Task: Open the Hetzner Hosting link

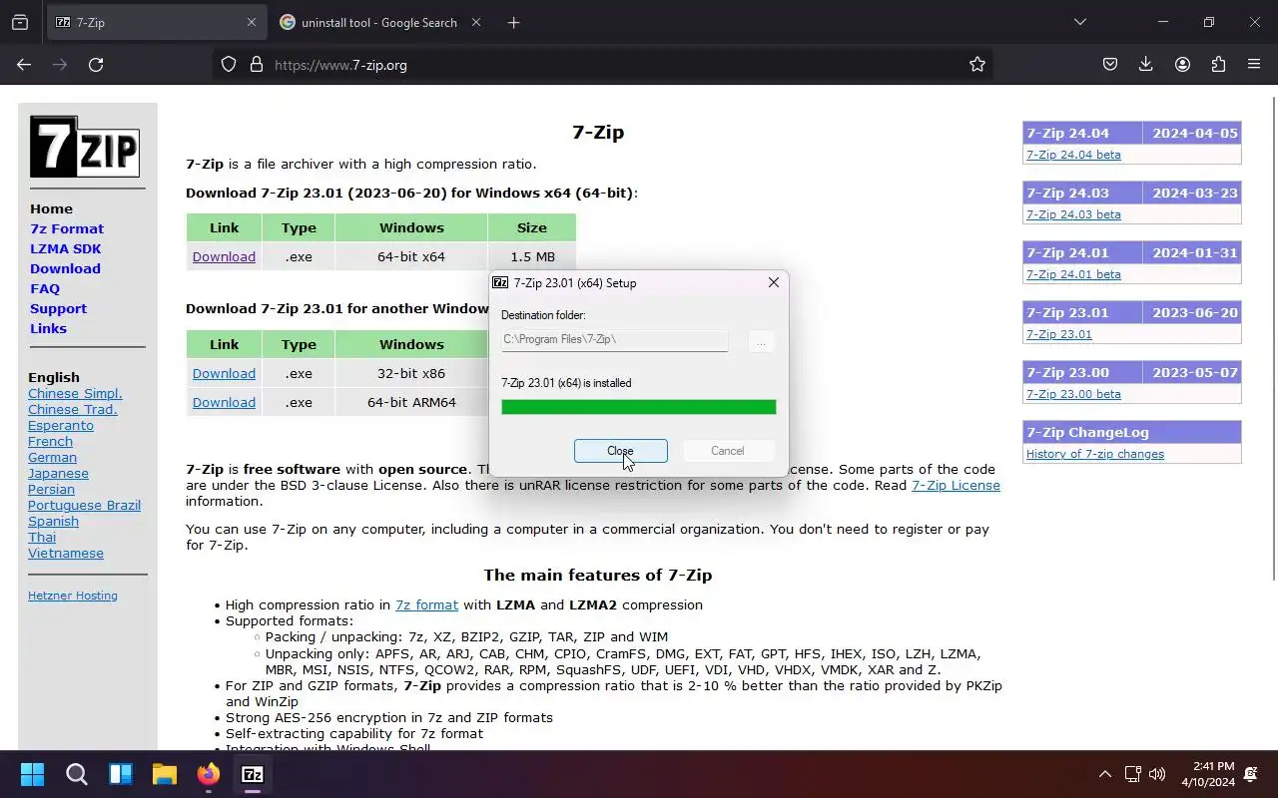Action: pos(73,596)
